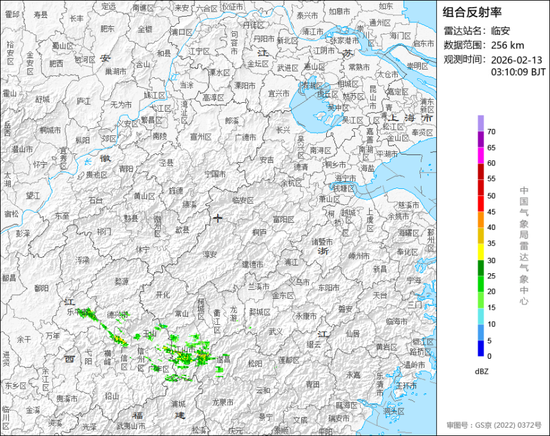Click the 上海市 map label
Viewport: 550px width, 436px height.
[411, 118]
